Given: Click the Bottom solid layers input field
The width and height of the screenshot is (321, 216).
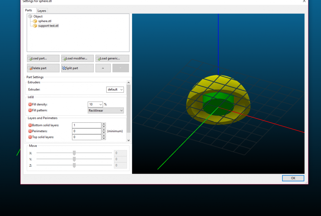Looking at the screenshot, I should pyautogui.click(x=87, y=125).
